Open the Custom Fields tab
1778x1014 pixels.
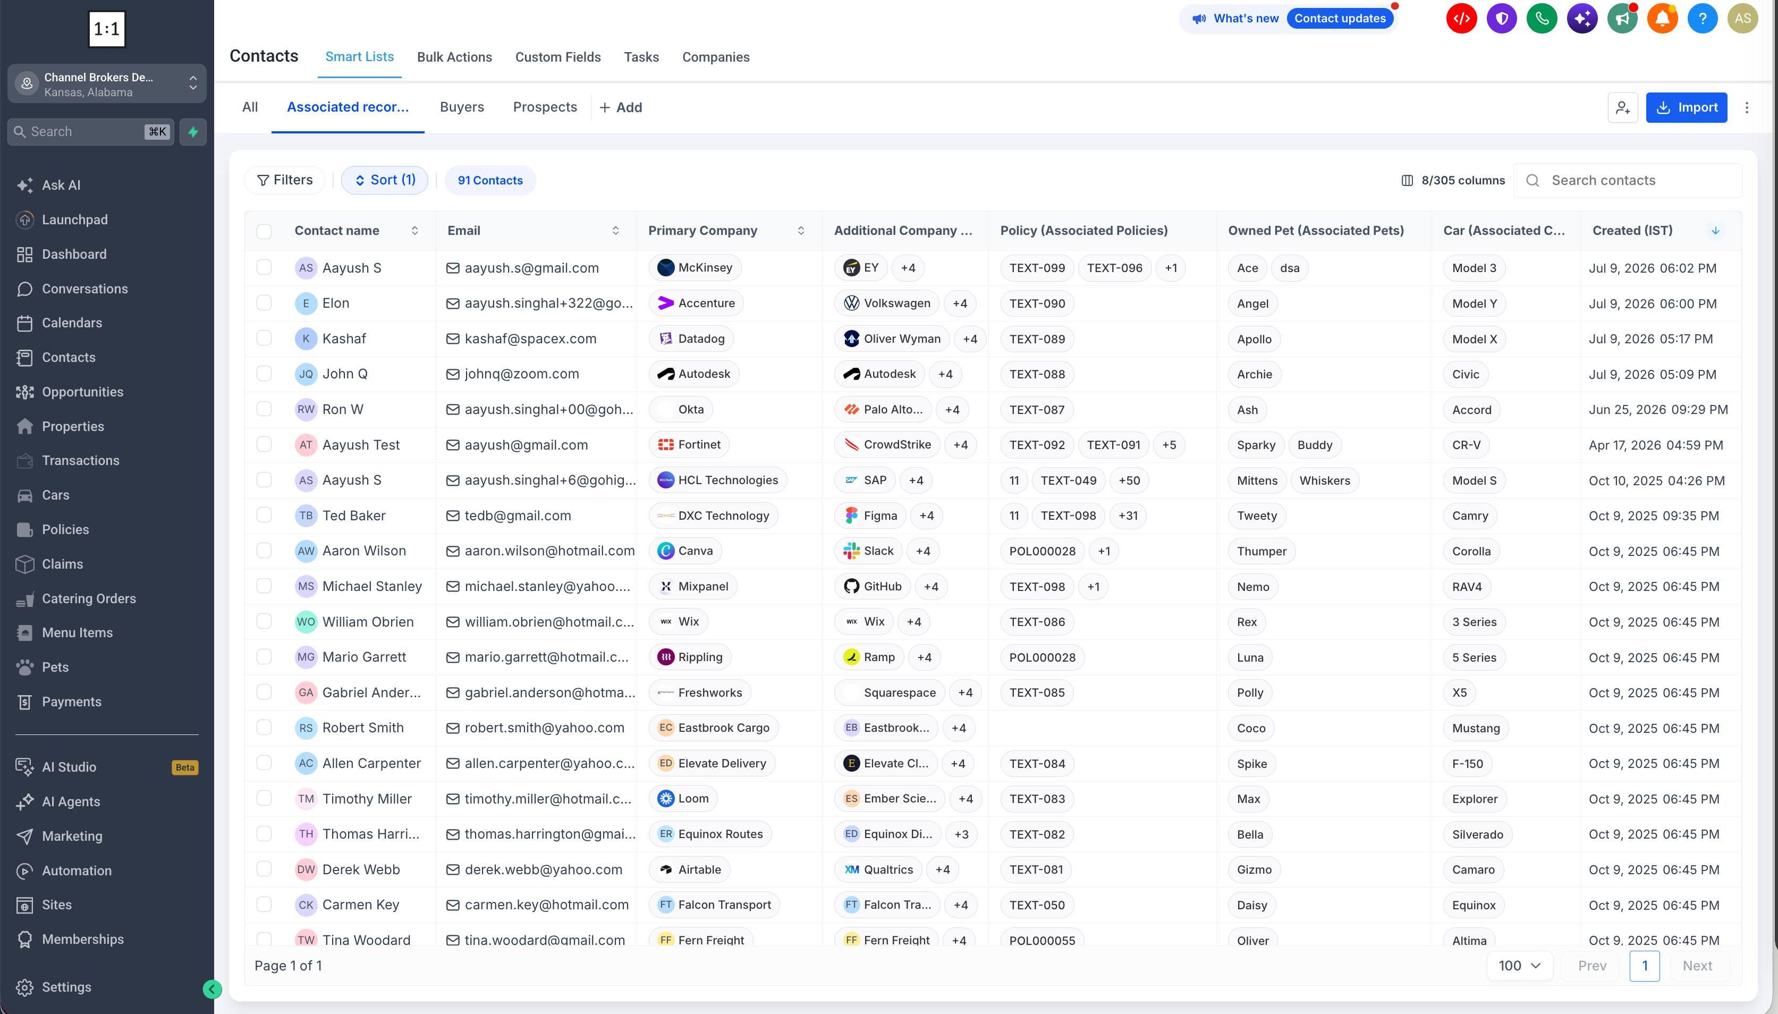coord(557,57)
